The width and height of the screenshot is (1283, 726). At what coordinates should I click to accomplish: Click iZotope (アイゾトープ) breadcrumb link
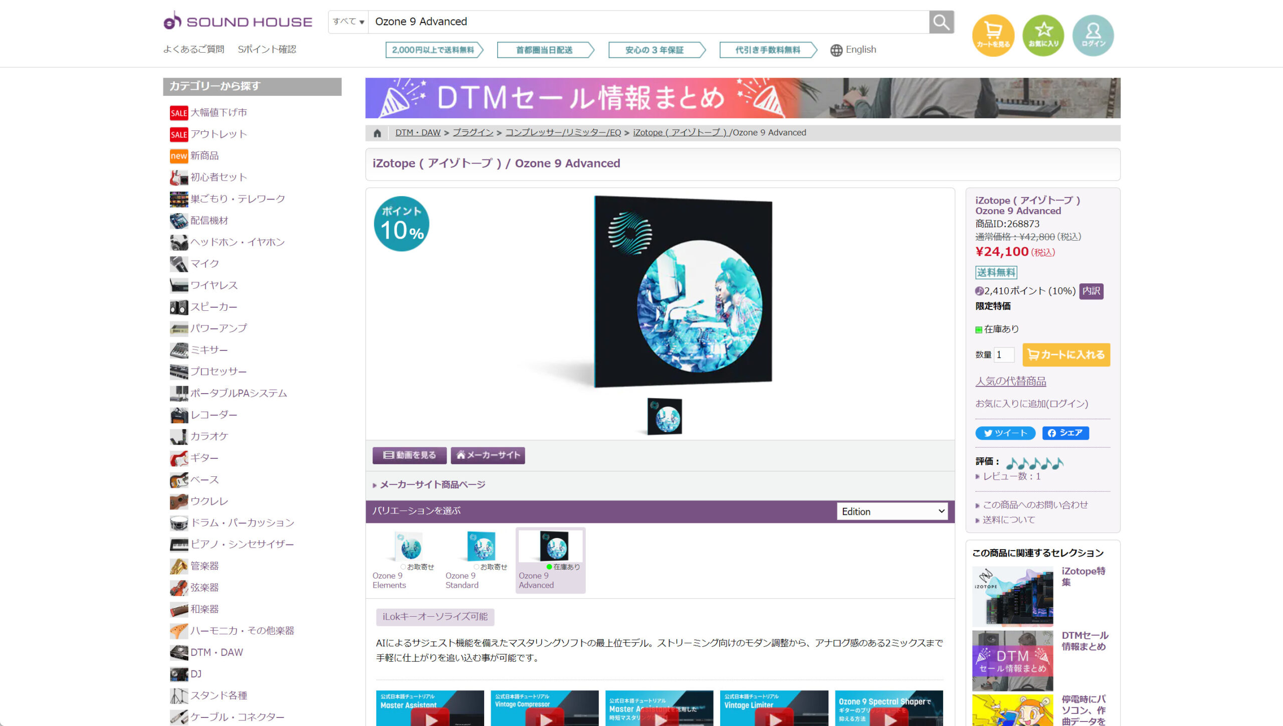tap(680, 133)
